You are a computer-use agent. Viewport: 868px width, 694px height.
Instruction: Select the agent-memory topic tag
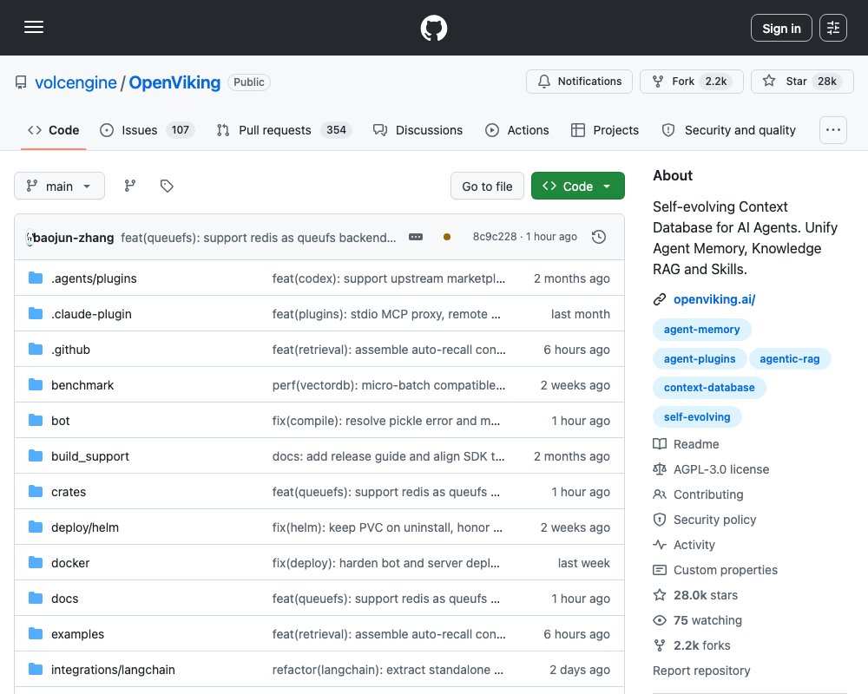click(x=702, y=330)
